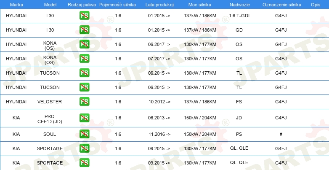The image size is (329, 170).
Task: Select the 07.2017 -> production date cell
Action: (x=159, y=59)
